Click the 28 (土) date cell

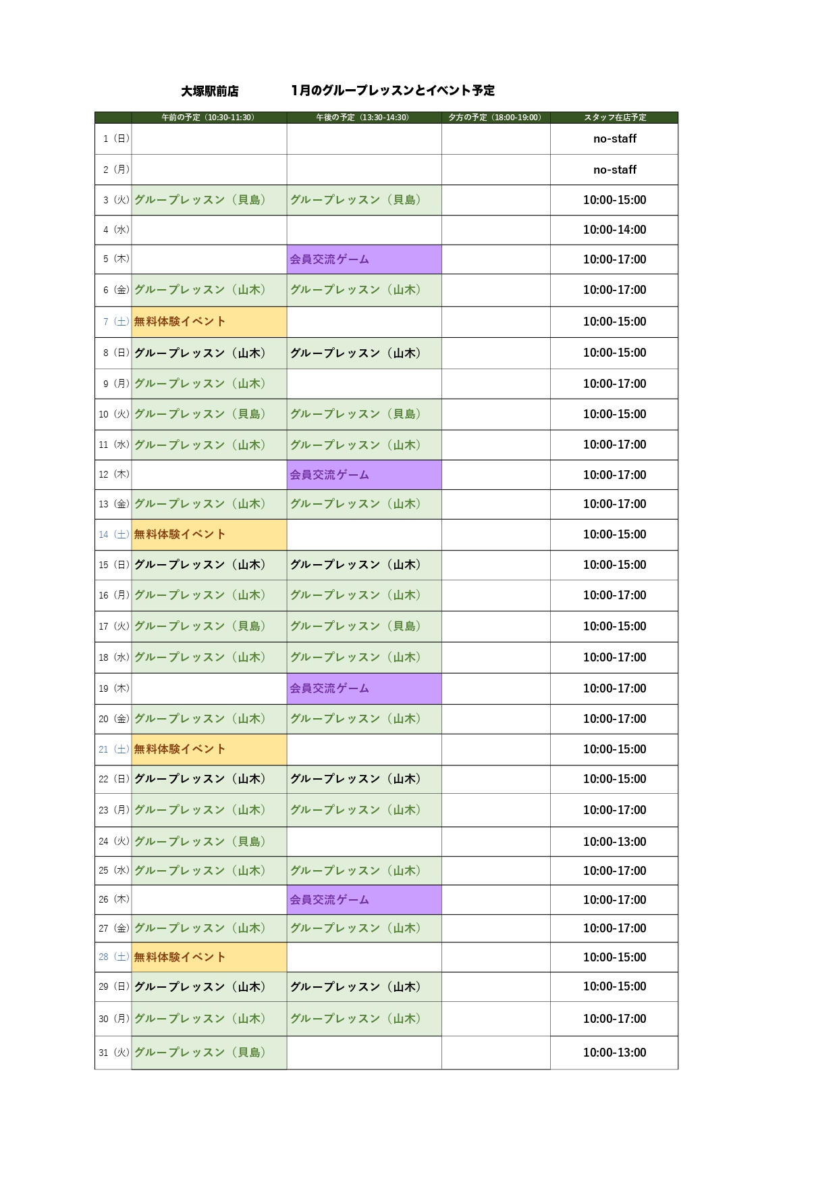click(113, 957)
